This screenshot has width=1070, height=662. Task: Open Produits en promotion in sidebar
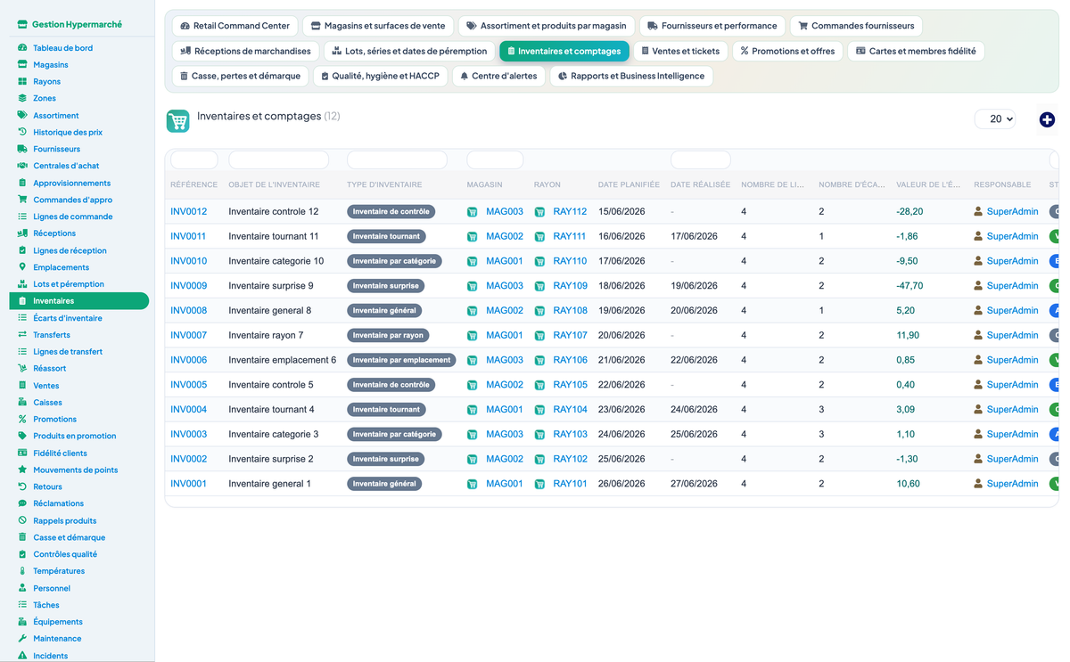[75, 436]
